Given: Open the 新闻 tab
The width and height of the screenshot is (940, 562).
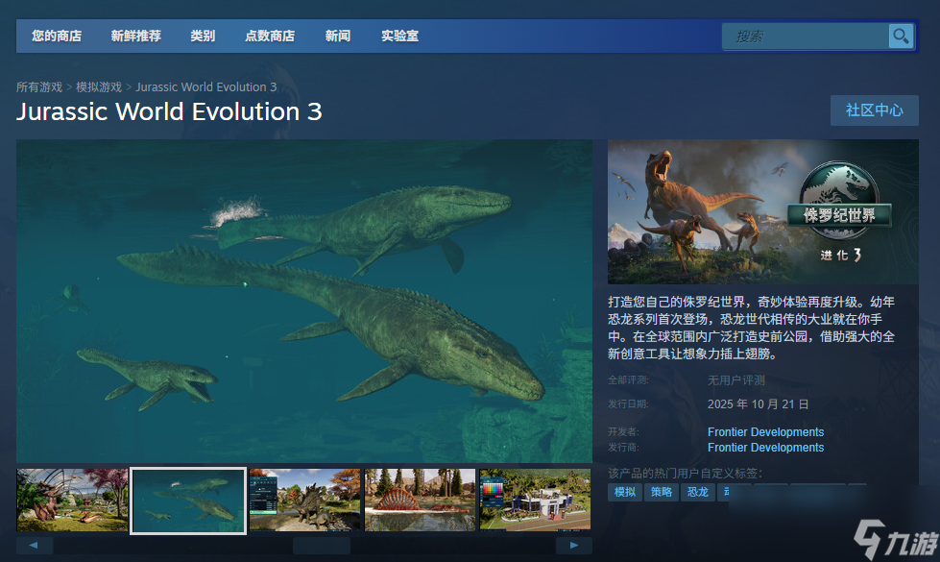Looking at the screenshot, I should click(338, 36).
